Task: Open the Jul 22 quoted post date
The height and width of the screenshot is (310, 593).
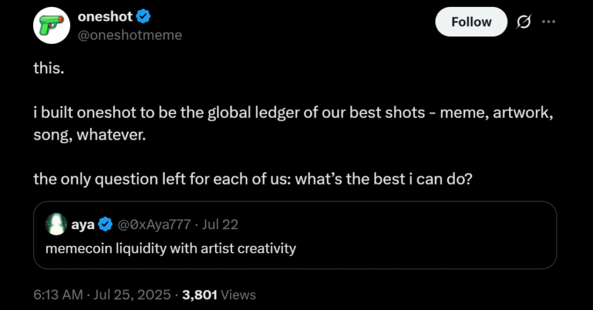Action: 219,224
